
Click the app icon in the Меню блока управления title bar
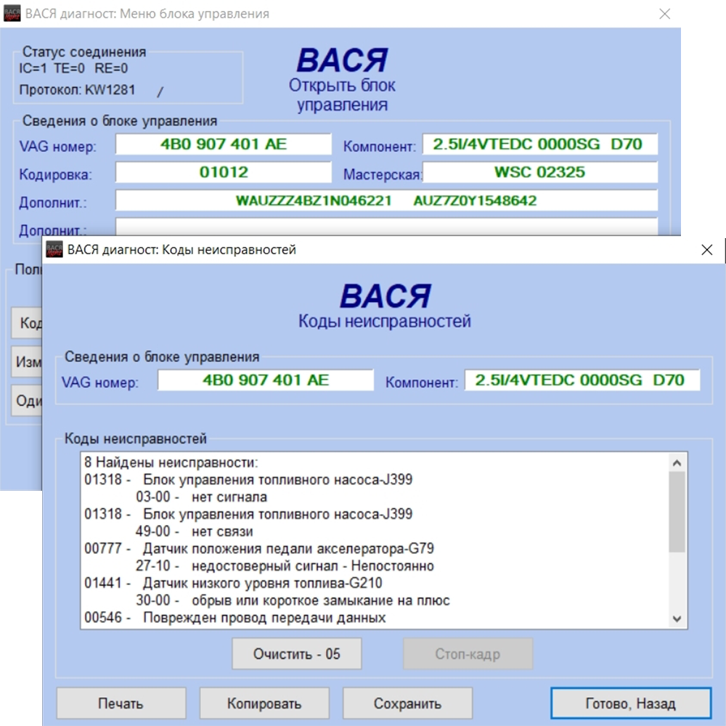click(x=12, y=14)
